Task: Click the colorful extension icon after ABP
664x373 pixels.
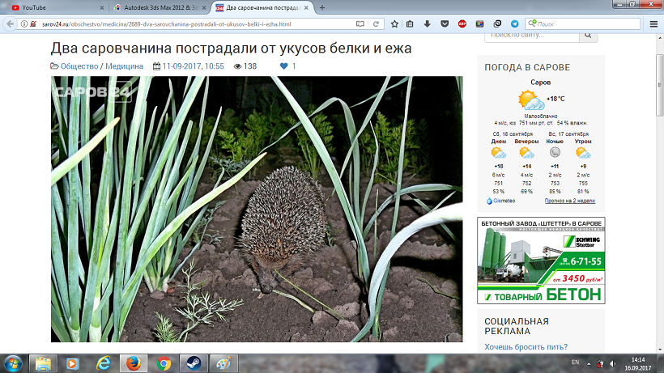Action: 479,24
